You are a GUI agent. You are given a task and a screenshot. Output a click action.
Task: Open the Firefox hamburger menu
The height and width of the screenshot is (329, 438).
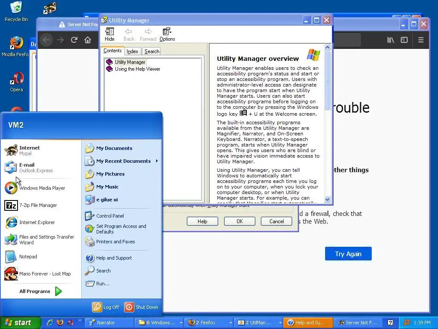click(421, 40)
